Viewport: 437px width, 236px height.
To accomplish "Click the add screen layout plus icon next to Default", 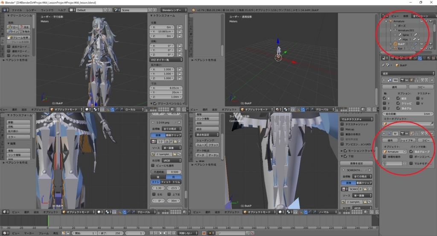I will tap(105, 10).
